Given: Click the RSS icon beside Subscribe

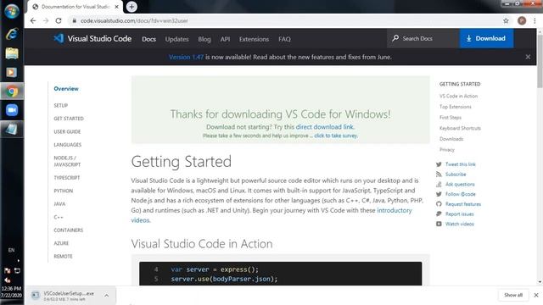Looking at the screenshot, I should (x=439, y=175).
